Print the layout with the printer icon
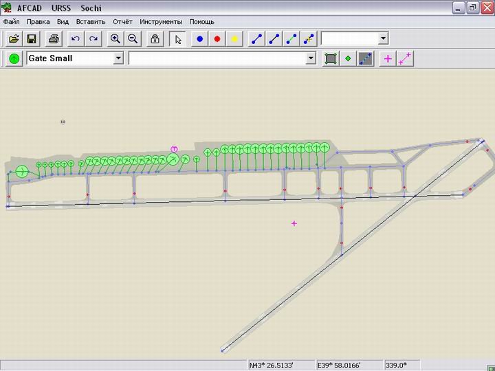495x371 pixels. (x=54, y=38)
